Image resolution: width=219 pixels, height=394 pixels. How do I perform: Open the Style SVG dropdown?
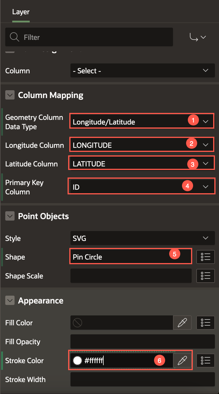[x=142, y=238]
